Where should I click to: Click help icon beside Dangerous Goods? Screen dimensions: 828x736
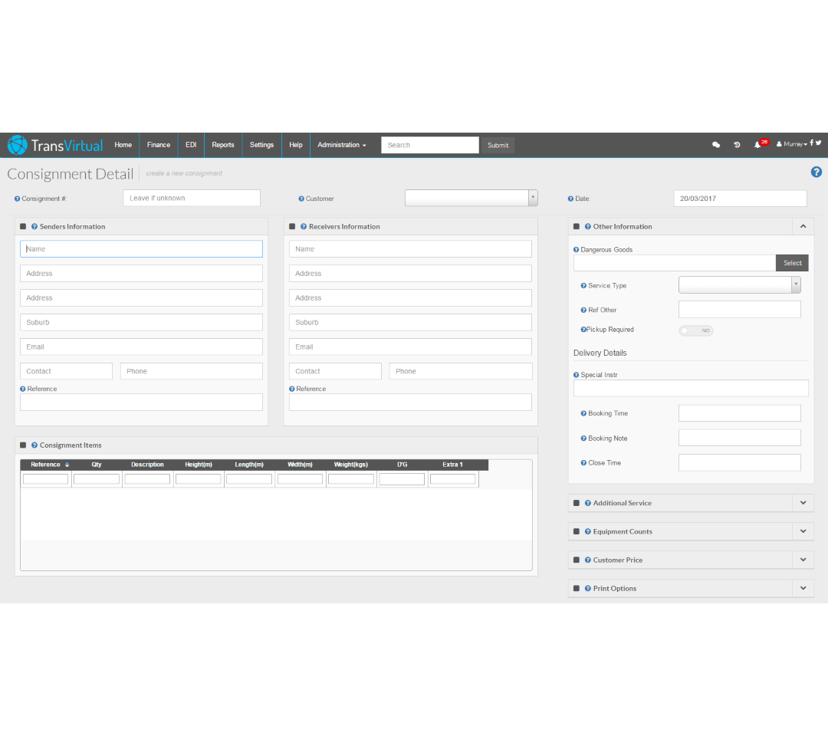click(577, 250)
